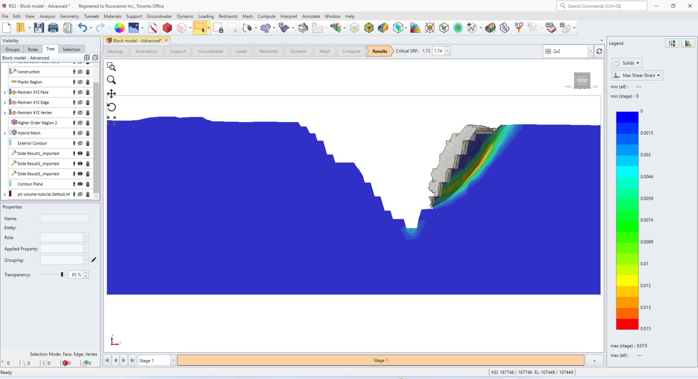This screenshot has height=379, width=698.
Task: Switch to the Roles tab
Action: point(33,49)
